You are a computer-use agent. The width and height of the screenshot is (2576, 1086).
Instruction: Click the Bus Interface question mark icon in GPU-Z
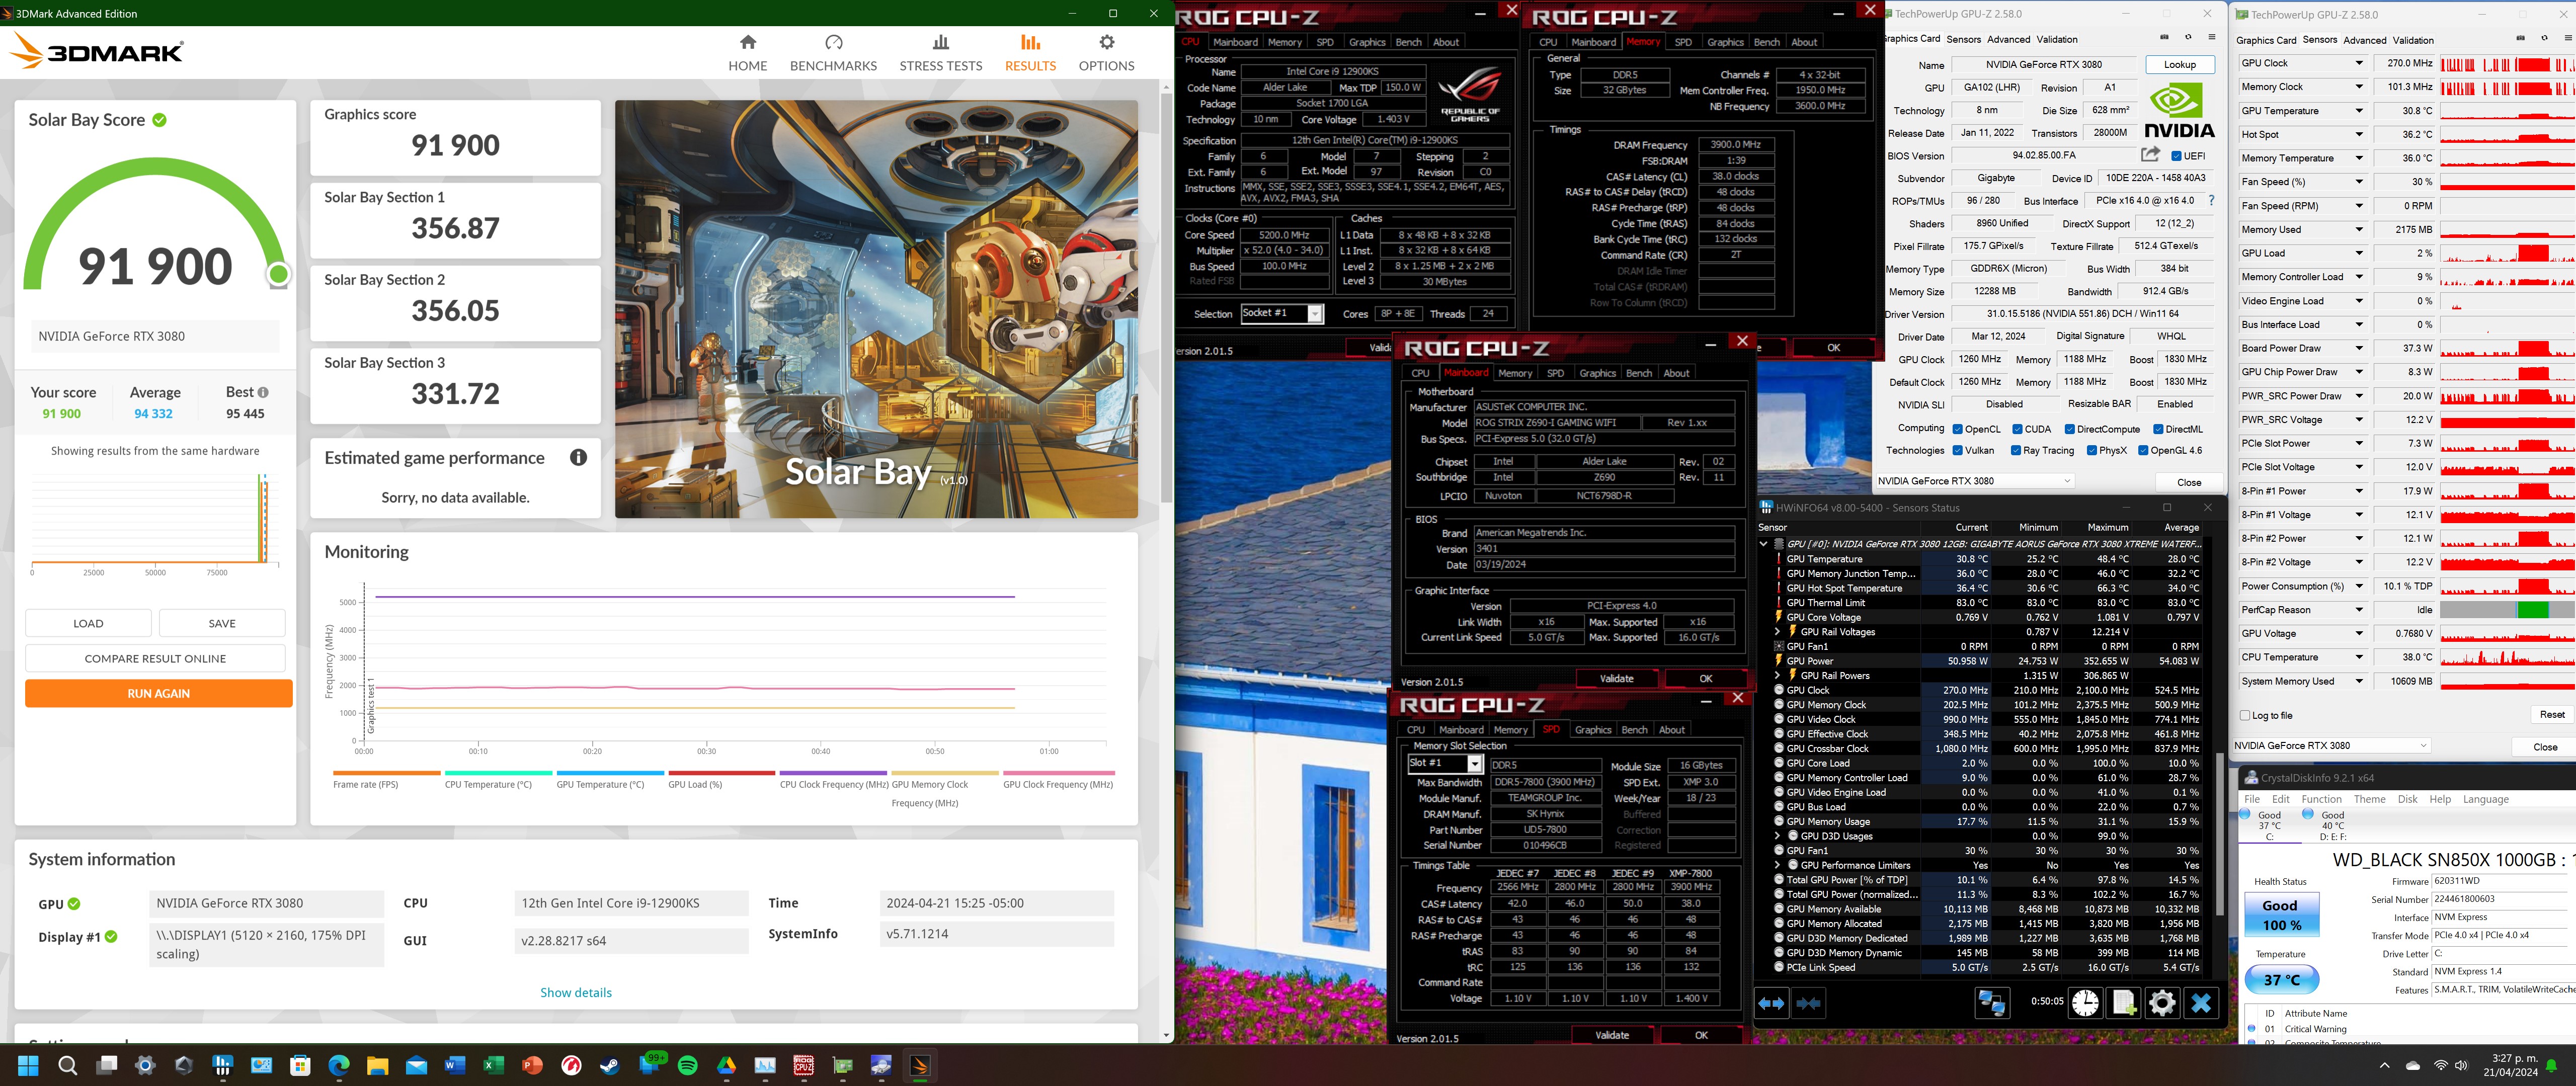point(2211,201)
